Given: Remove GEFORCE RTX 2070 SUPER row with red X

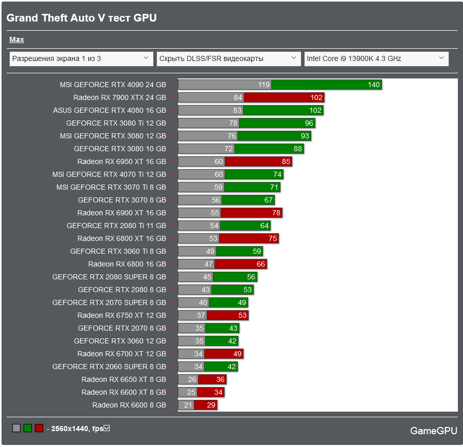Looking at the screenshot, I should [x=171, y=303].
